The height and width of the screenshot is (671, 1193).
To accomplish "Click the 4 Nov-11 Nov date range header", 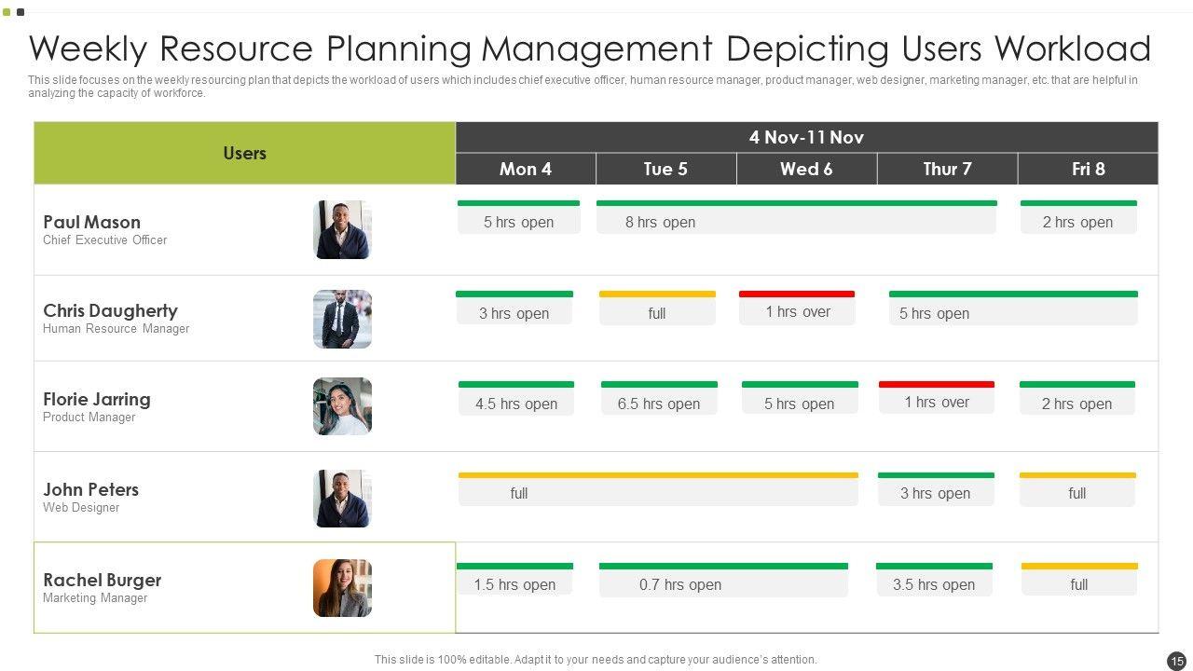I will click(806, 137).
